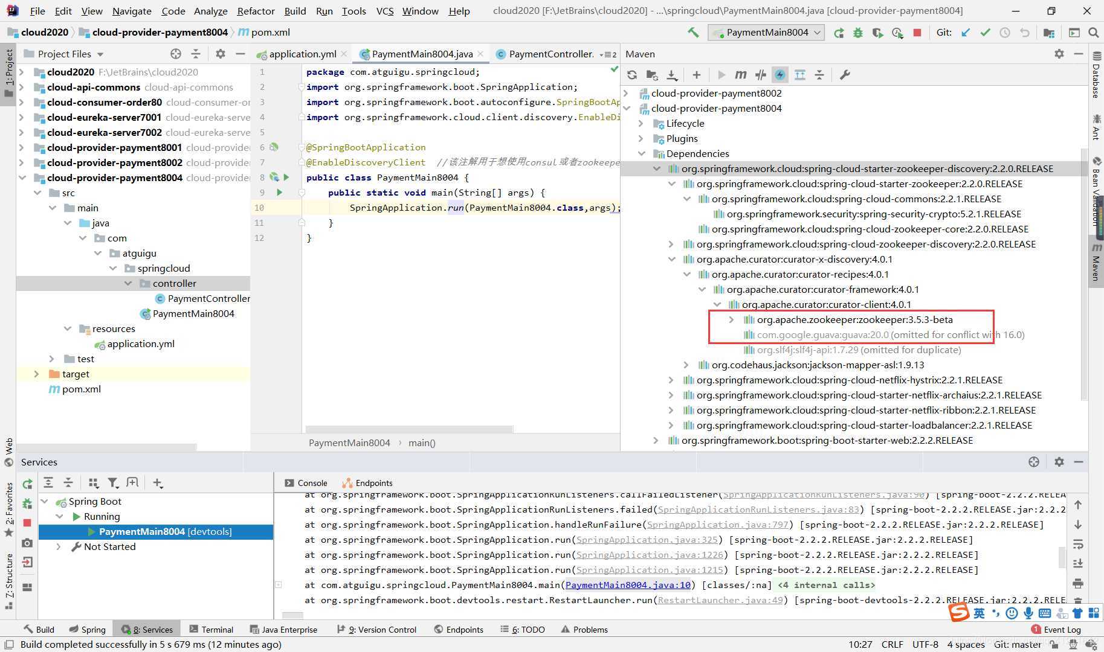1104x652 pixels.
Task: Expand Plugins node in Maven
Action: [641, 138]
